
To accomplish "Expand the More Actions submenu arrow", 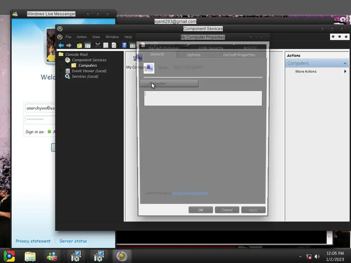I will click(x=345, y=71).
